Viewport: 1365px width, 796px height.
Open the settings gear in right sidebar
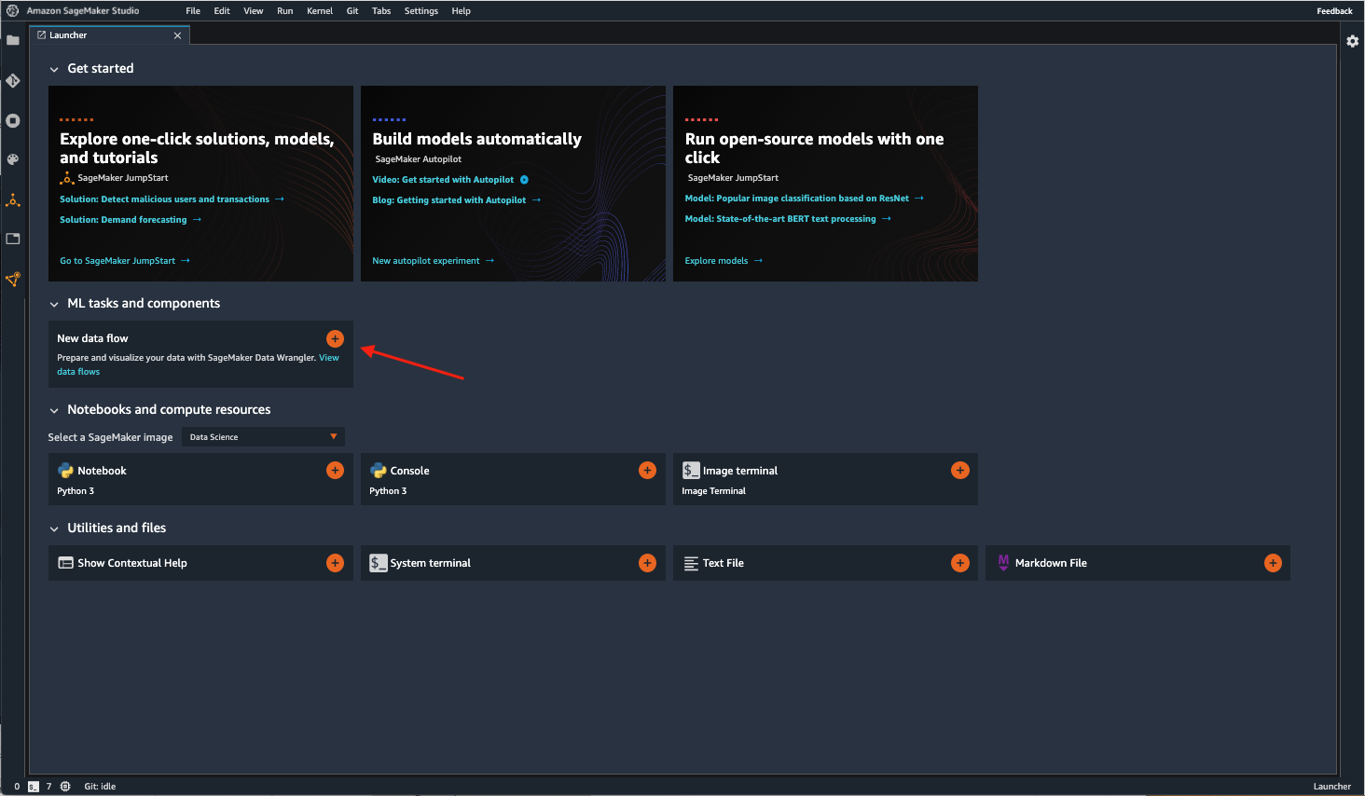click(1352, 41)
